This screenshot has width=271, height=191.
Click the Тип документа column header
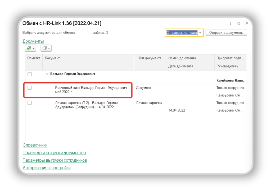150,58
